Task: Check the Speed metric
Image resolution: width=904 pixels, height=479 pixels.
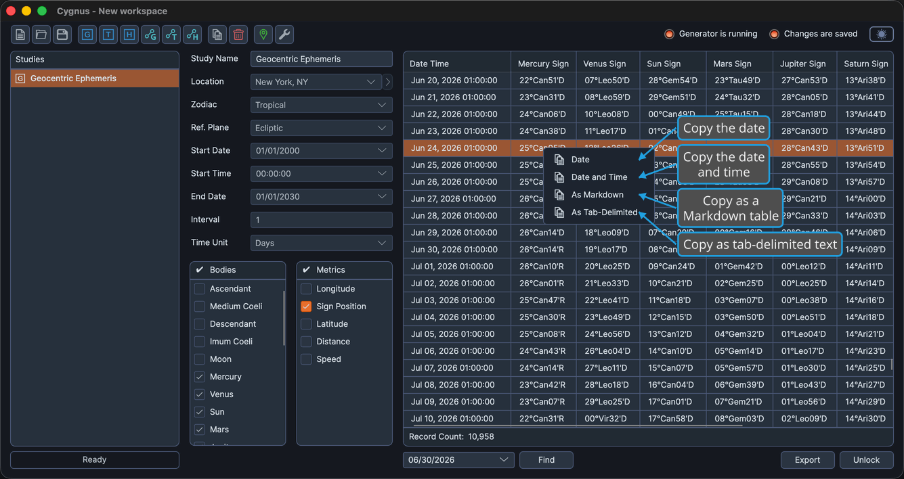Action: (x=306, y=359)
